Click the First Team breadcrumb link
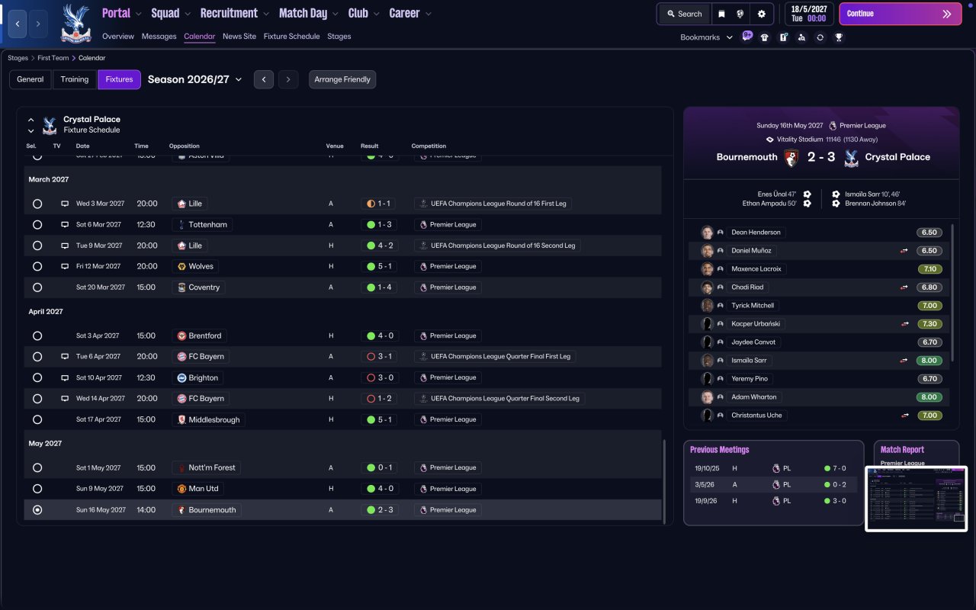This screenshot has height=610, width=976. [x=55, y=58]
